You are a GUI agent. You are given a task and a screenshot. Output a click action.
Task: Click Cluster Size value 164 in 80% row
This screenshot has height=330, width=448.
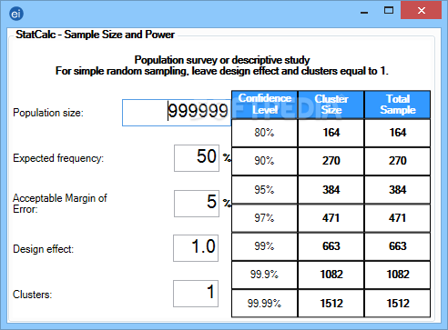pyautogui.click(x=331, y=133)
